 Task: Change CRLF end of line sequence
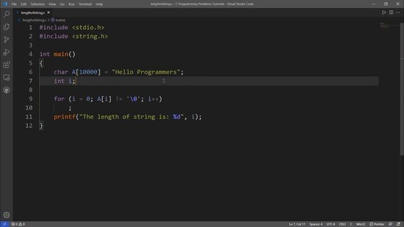point(342,224)
